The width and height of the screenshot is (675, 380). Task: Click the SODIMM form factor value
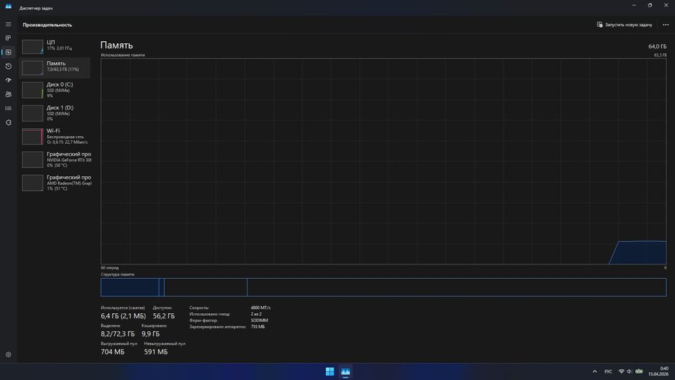tap(260, 320)
